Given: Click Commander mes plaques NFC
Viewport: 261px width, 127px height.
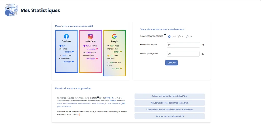Looking at the screenshot, I should coord(170,116).
